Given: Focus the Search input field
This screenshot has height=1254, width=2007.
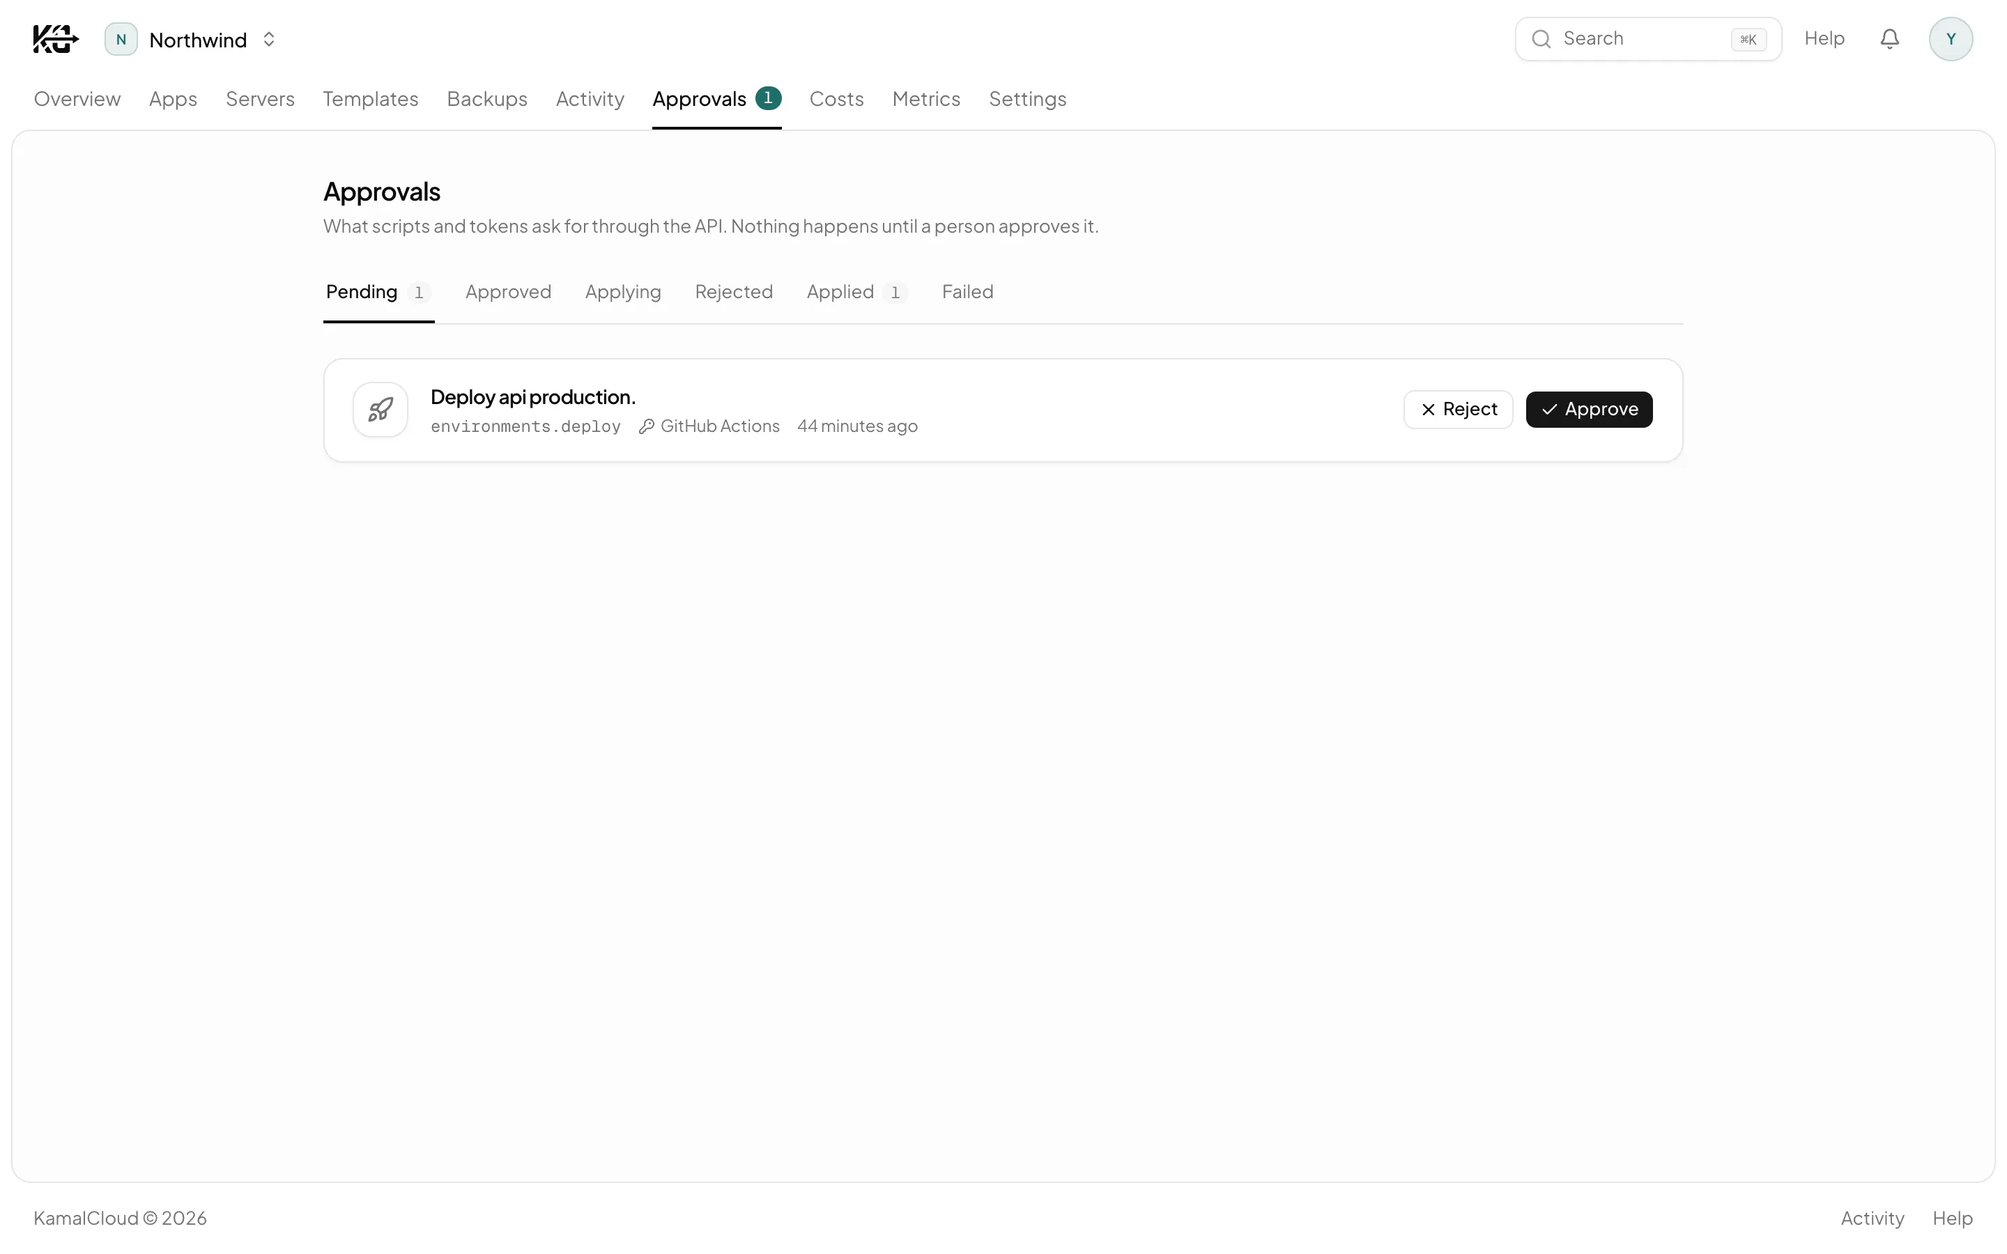Looking at the screenshot, I should tap(1648, 39).
